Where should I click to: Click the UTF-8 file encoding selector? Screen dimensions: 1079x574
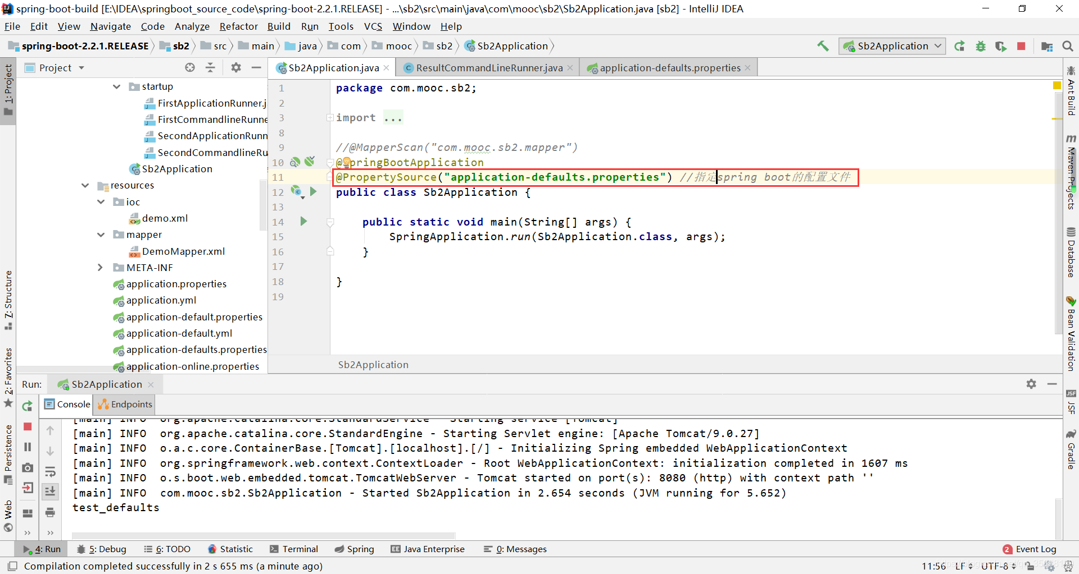click(998, 566)
